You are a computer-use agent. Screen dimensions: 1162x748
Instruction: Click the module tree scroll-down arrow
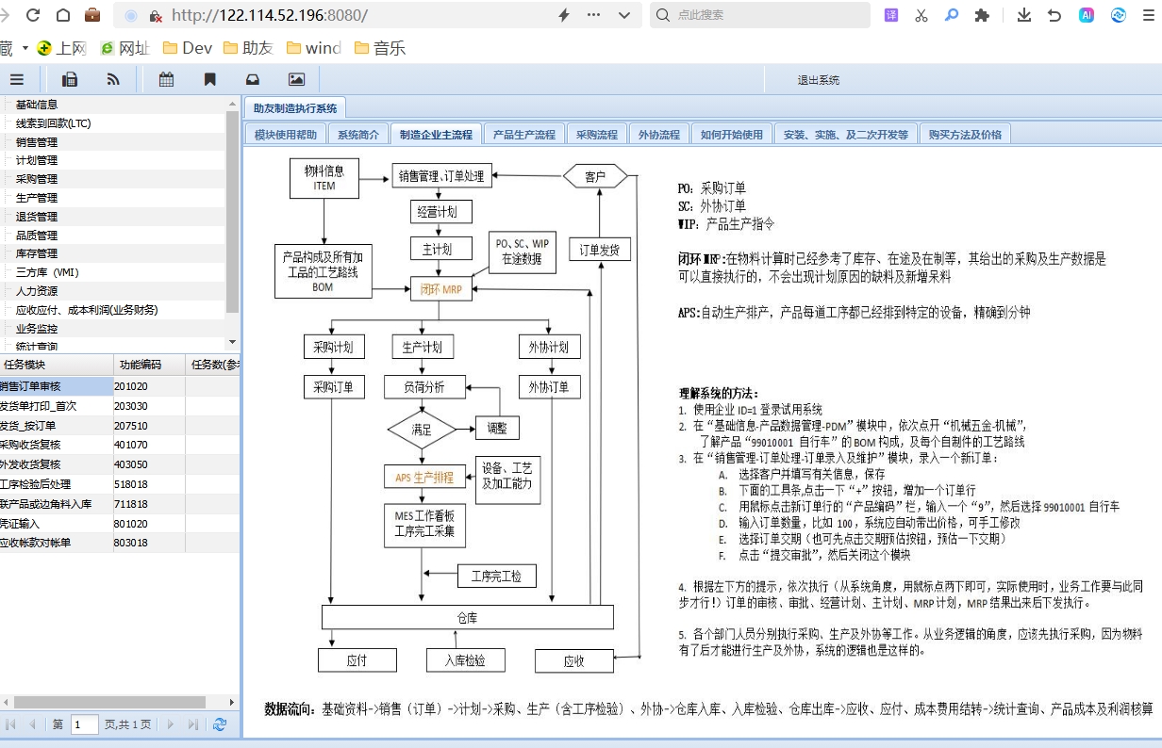coord(233,342)
